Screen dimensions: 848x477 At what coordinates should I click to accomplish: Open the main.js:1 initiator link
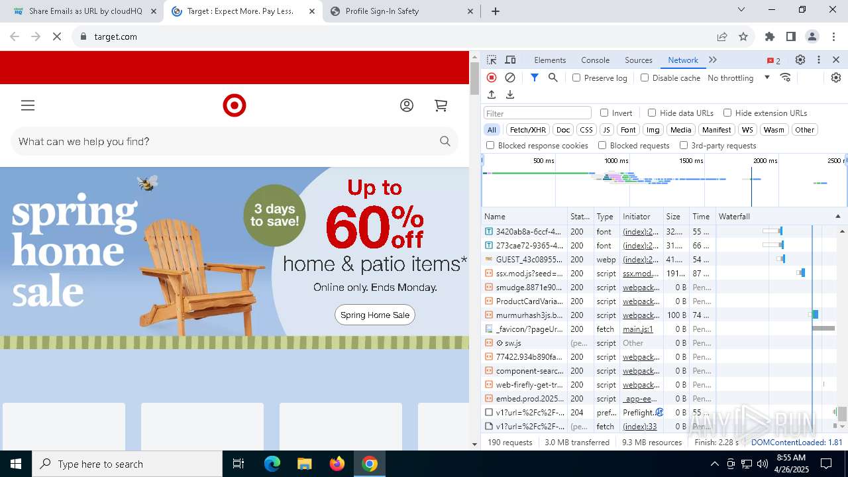coord(637,329)
